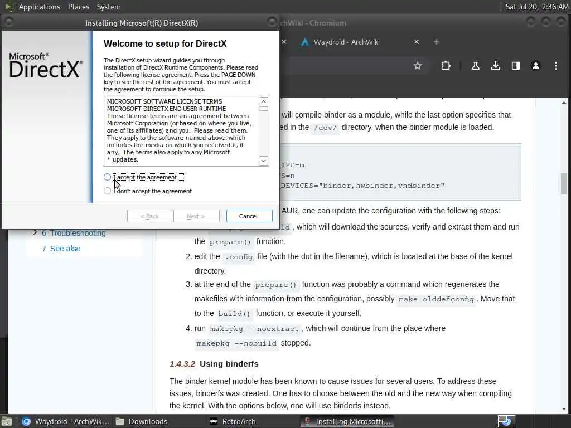Click the '.config' inline code text
The width and height of the screenshot is (571, 428).
tap(239, 257)
